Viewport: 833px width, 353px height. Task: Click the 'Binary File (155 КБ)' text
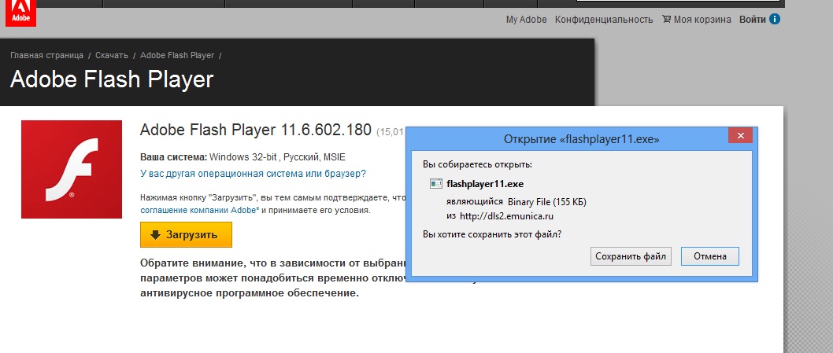click(x=547, y=202)
